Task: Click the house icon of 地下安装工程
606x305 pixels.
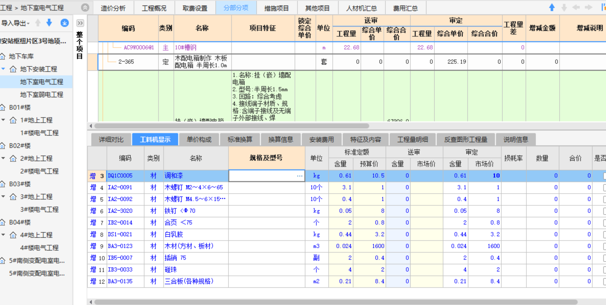Action: [13, 69]
